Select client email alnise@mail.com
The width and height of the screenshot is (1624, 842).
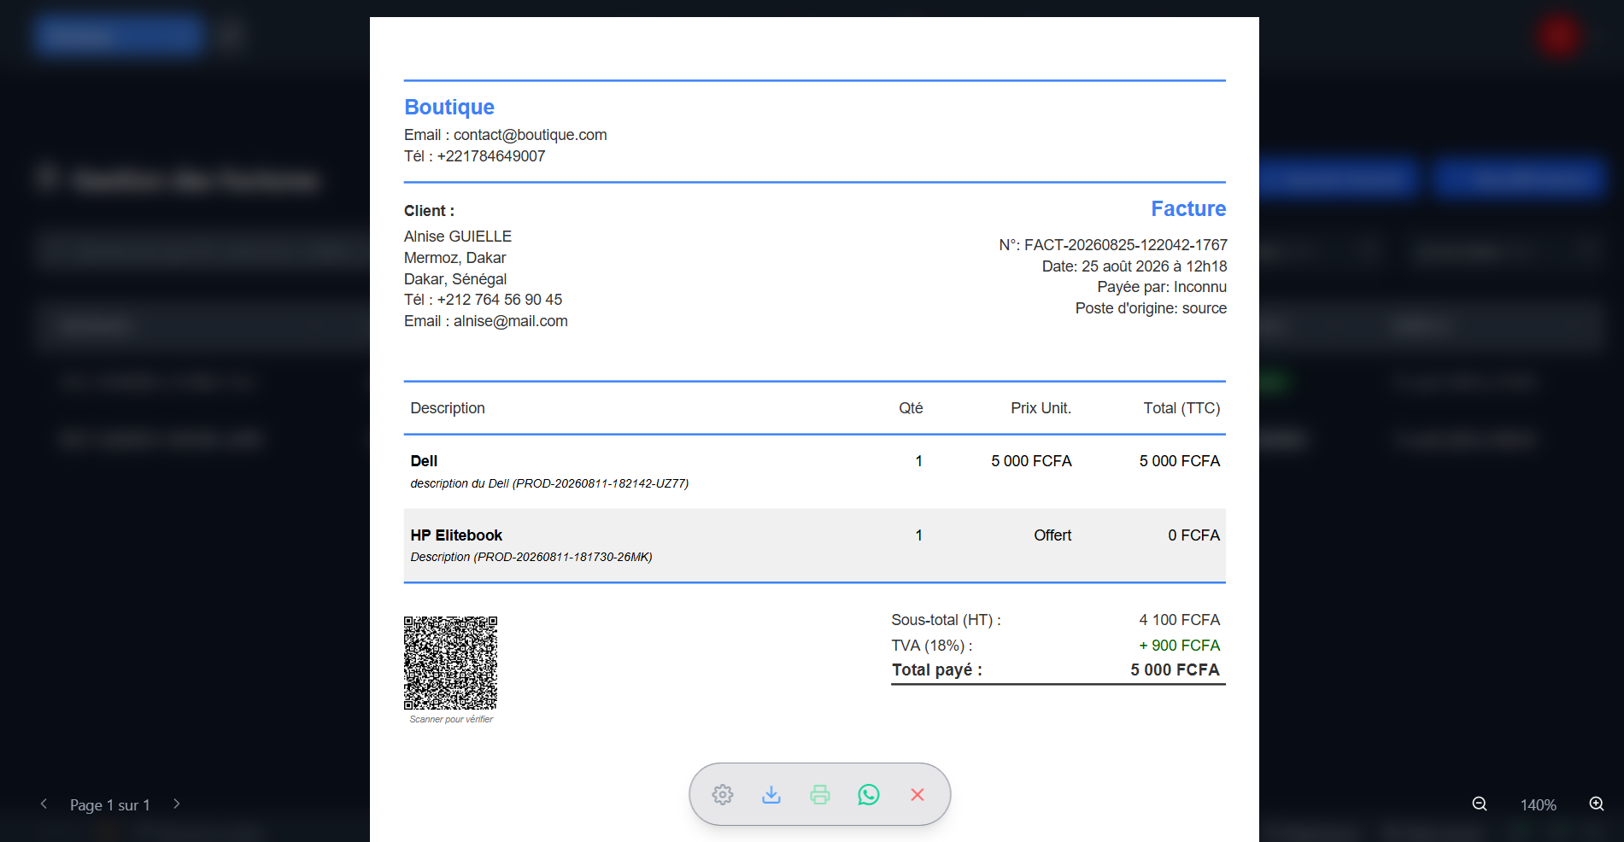pos(511,321)
